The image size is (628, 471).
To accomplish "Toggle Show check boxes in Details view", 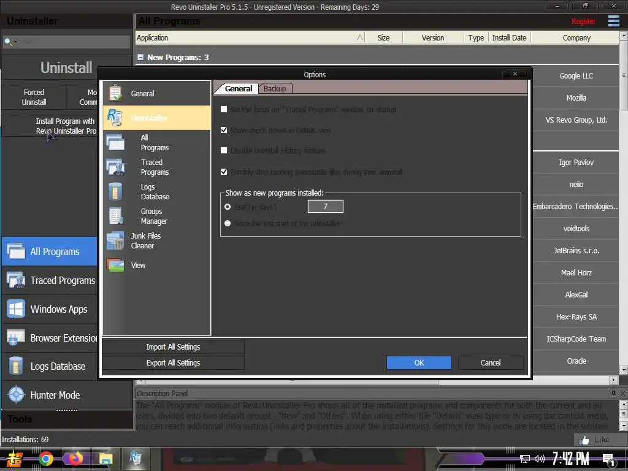I will [x=224, y=130].
